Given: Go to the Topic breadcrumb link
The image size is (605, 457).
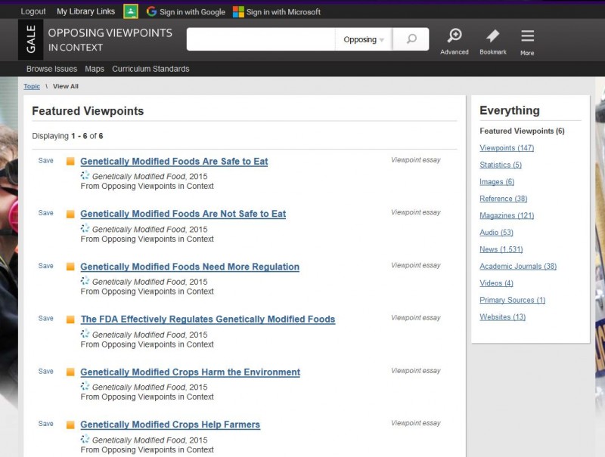Looking at the screenshot, I should (x=32, y=86).
